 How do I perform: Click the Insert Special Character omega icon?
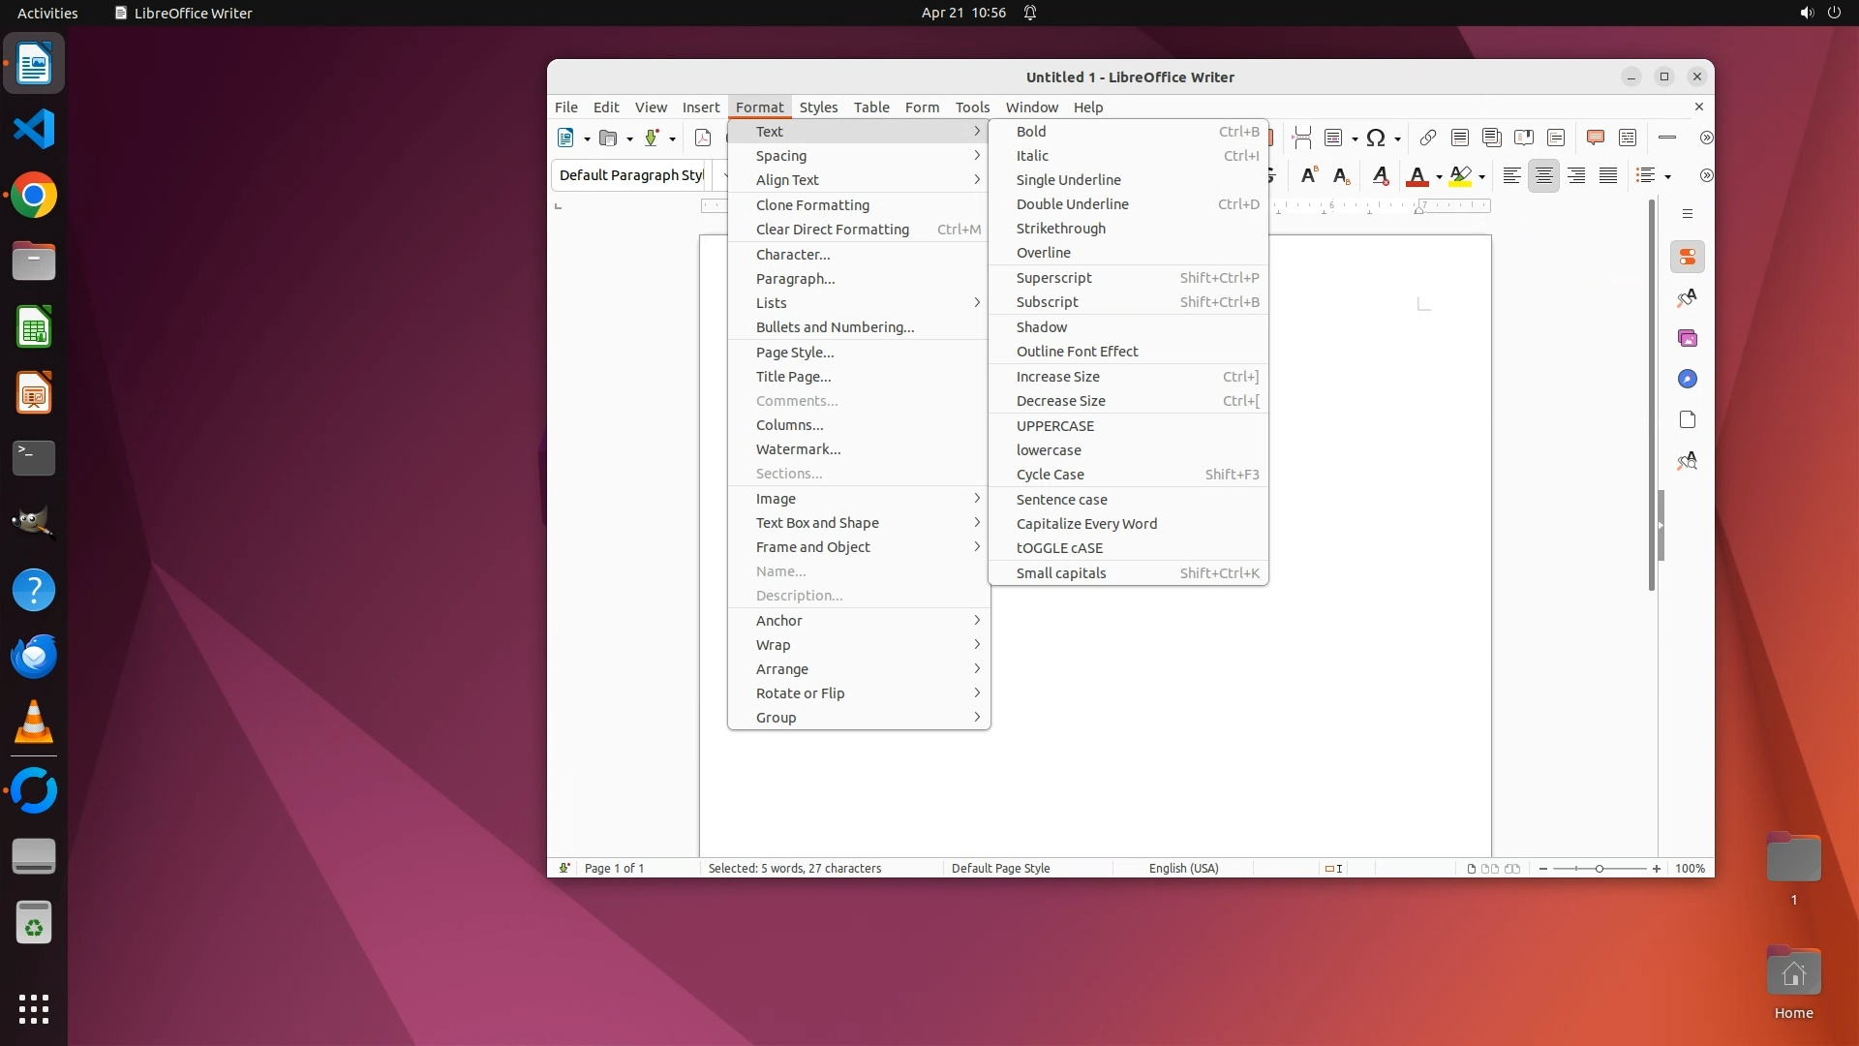1375,138
